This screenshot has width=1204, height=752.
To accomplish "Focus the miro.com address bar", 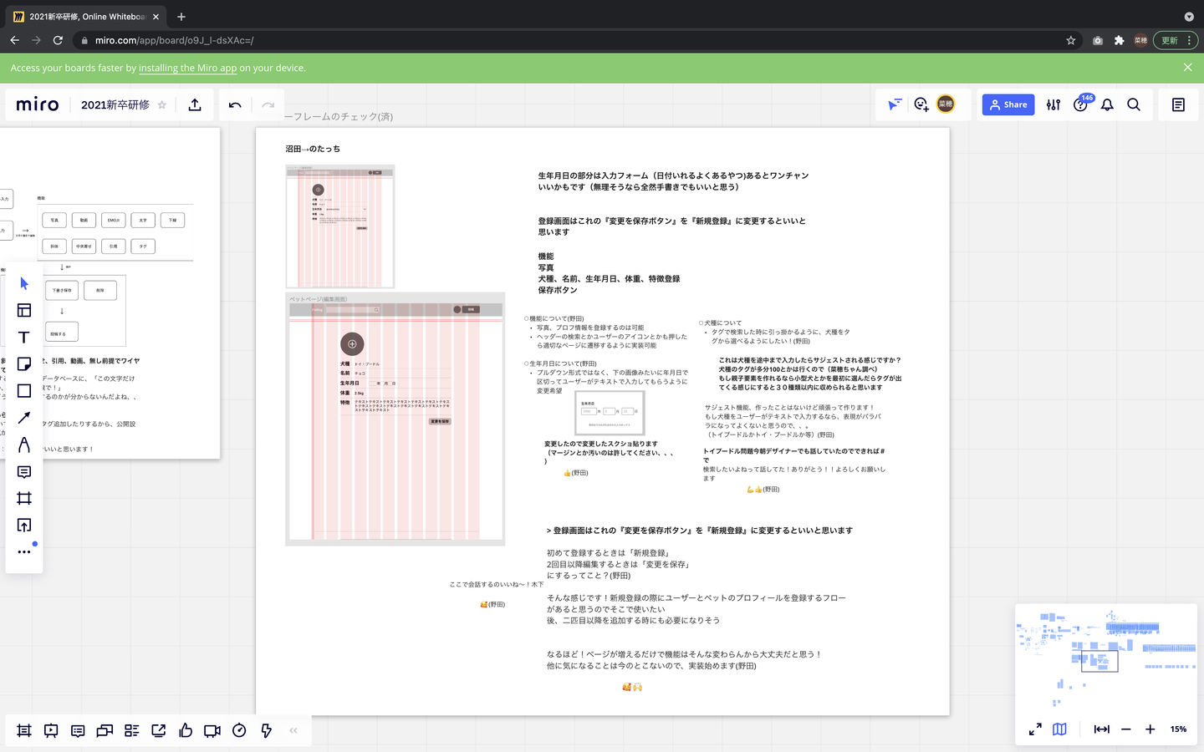I will pos(569,40).
